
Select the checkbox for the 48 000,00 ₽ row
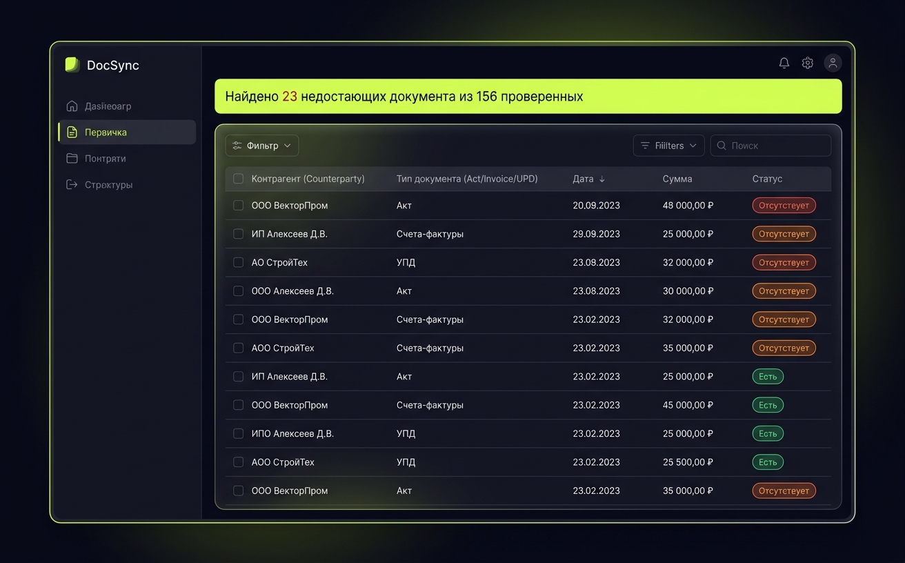[238, 206]
